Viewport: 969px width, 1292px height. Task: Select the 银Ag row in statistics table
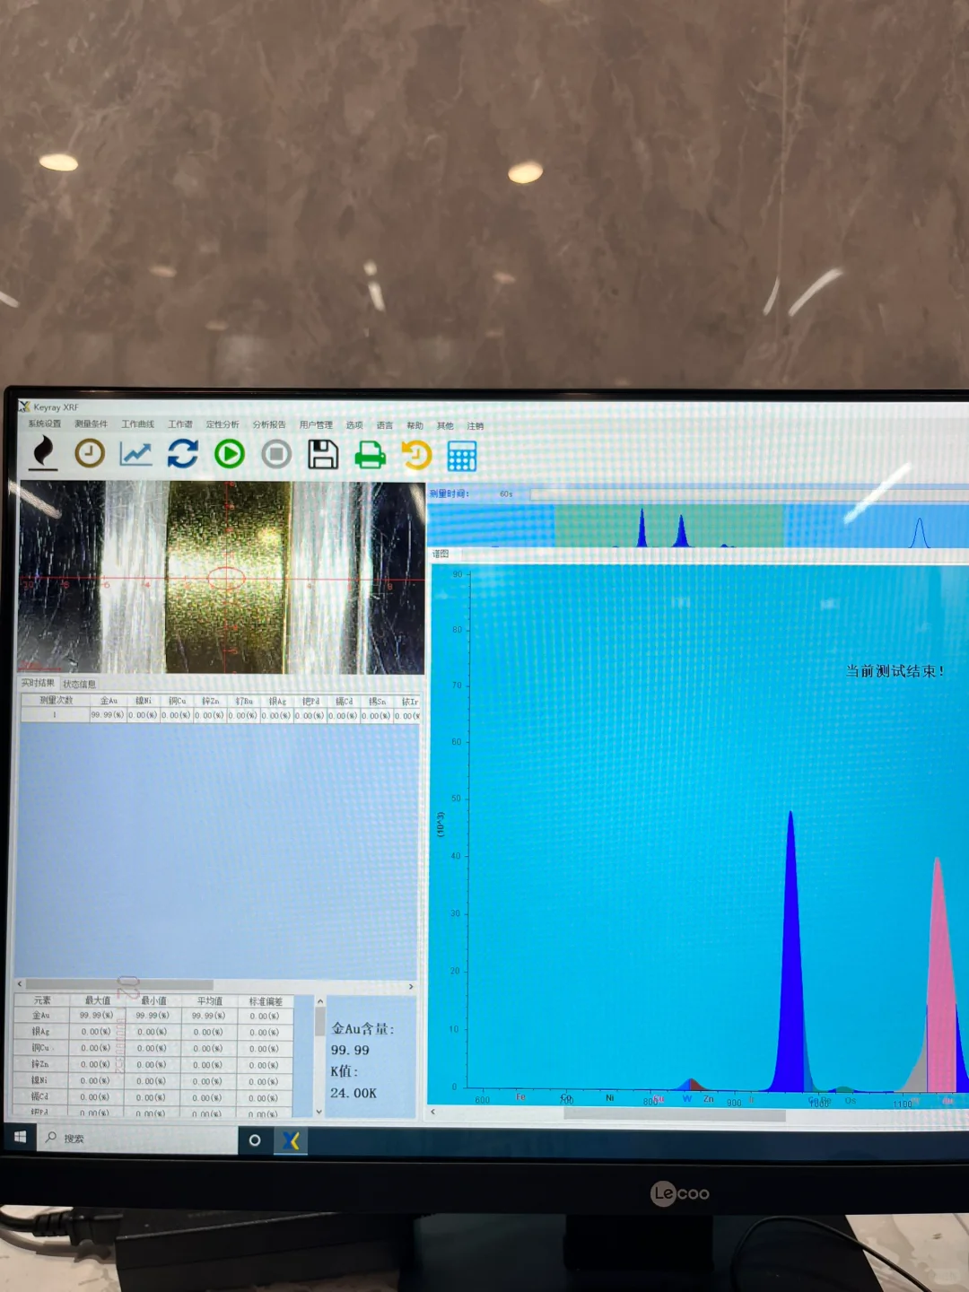(153, 1032)
